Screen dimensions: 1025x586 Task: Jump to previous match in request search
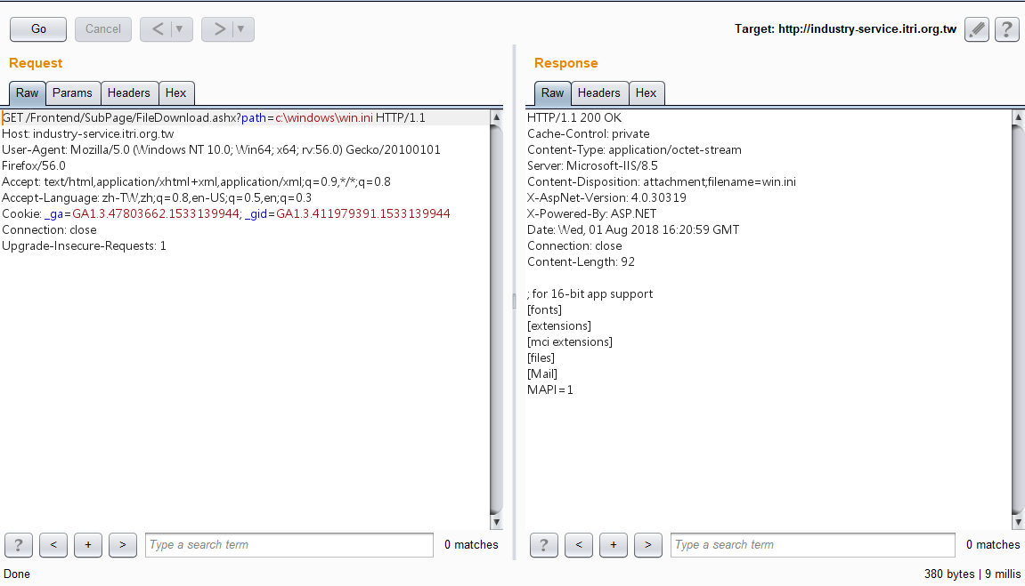[x=53, y=545]
